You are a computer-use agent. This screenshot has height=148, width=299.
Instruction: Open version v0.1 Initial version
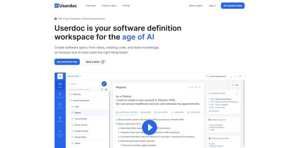click(218, 108)
